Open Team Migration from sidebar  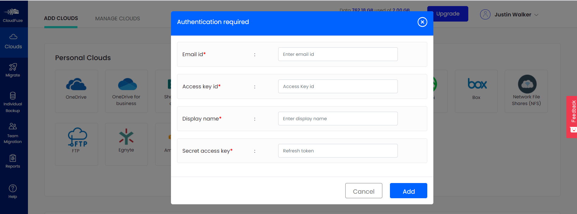[x=13, y=133]
